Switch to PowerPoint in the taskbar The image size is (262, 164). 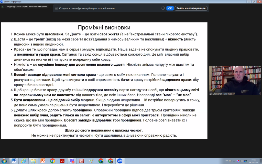(x=43, y=161)
